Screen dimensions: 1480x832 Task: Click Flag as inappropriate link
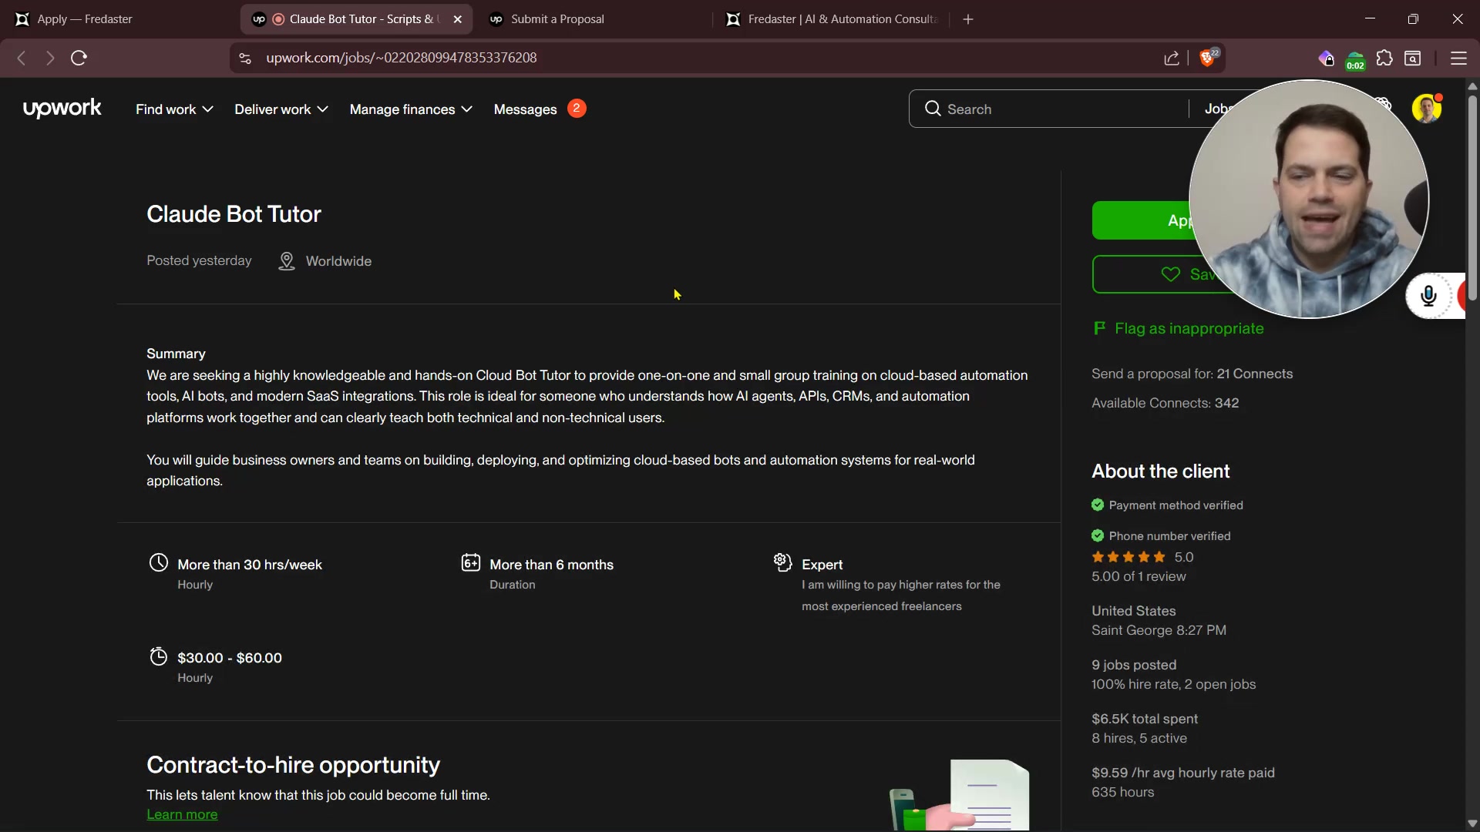coord(1189,329)
